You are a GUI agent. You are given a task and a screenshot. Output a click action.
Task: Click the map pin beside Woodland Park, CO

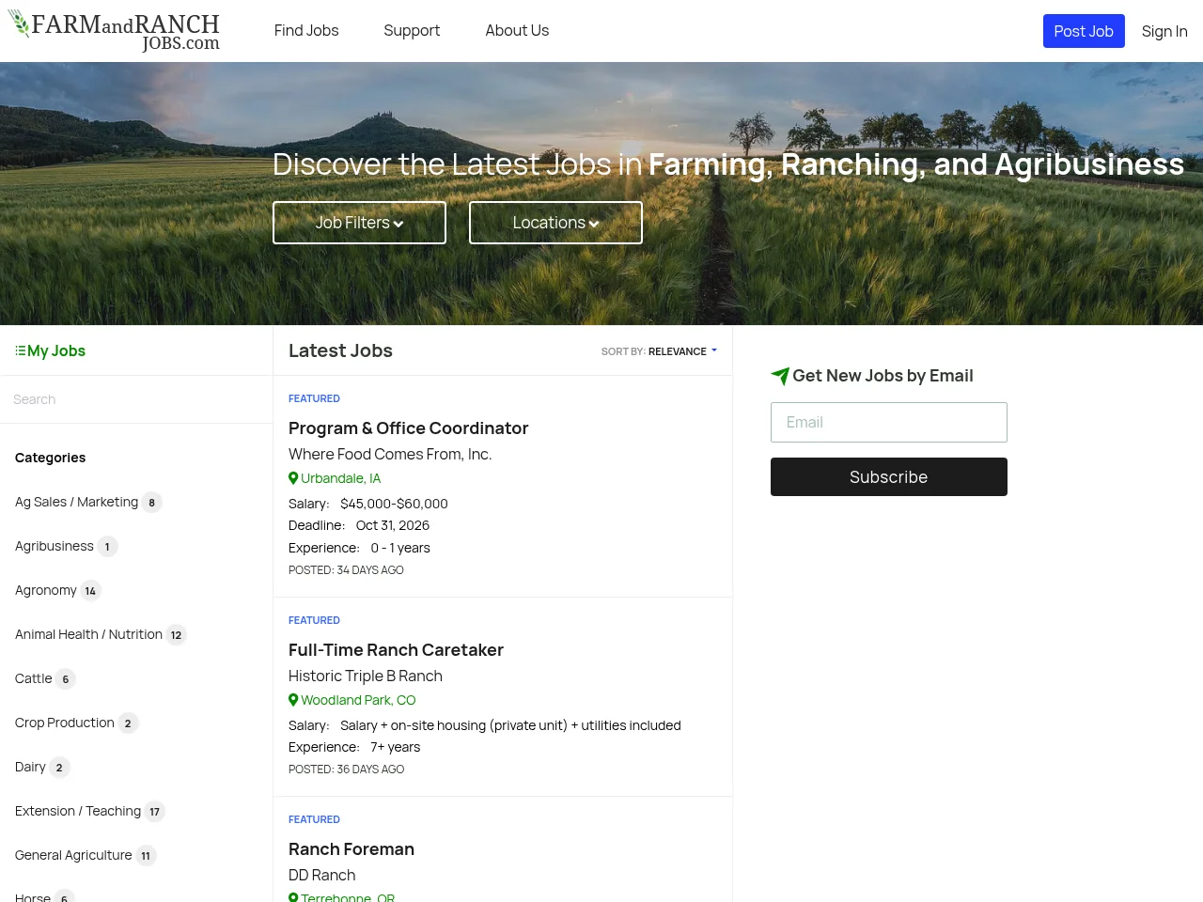(x=293, y=700)
